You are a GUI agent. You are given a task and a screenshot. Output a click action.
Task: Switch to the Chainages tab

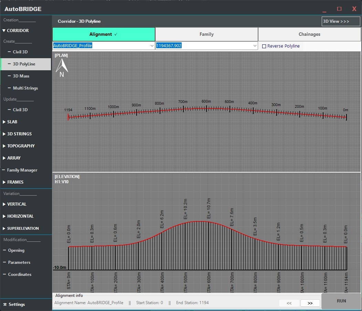[x=309, y=34]
